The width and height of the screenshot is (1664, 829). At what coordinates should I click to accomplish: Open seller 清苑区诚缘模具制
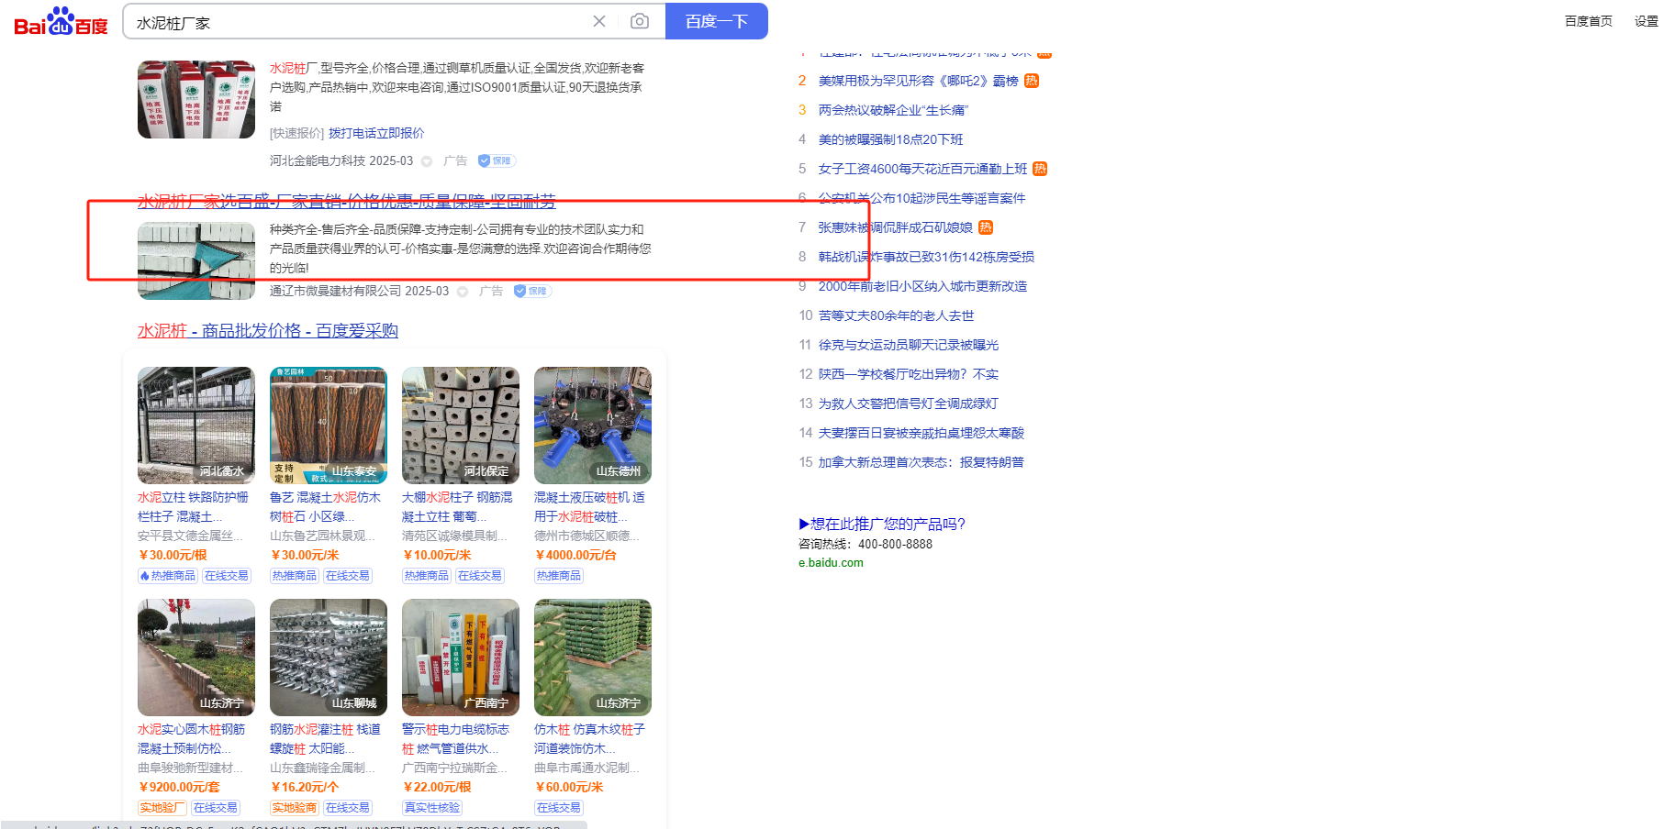[x=455, y=536]
